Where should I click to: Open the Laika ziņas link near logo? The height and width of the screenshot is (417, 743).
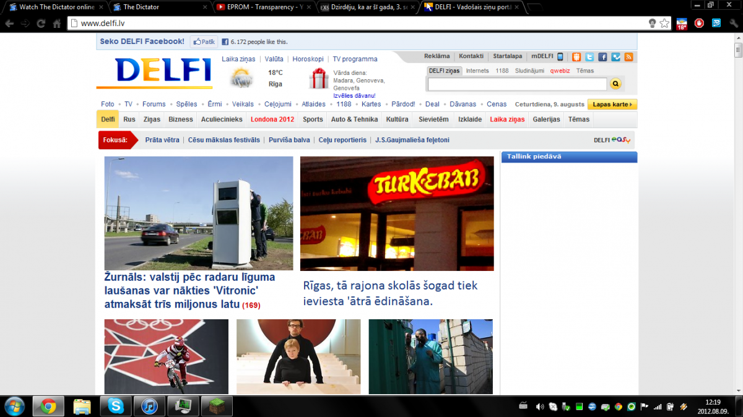click(238, 59)
